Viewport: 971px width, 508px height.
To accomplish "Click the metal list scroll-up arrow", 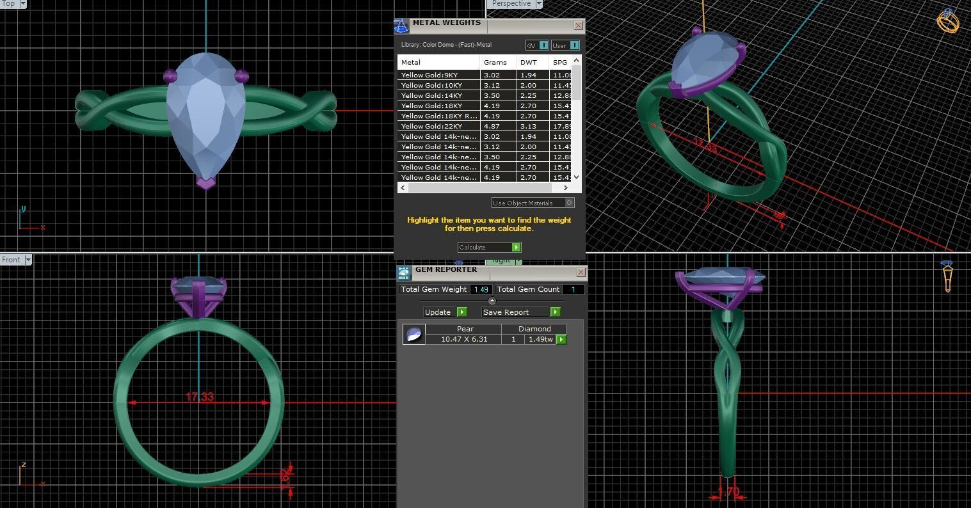I will pyautogui.click(x=576, y=60).
